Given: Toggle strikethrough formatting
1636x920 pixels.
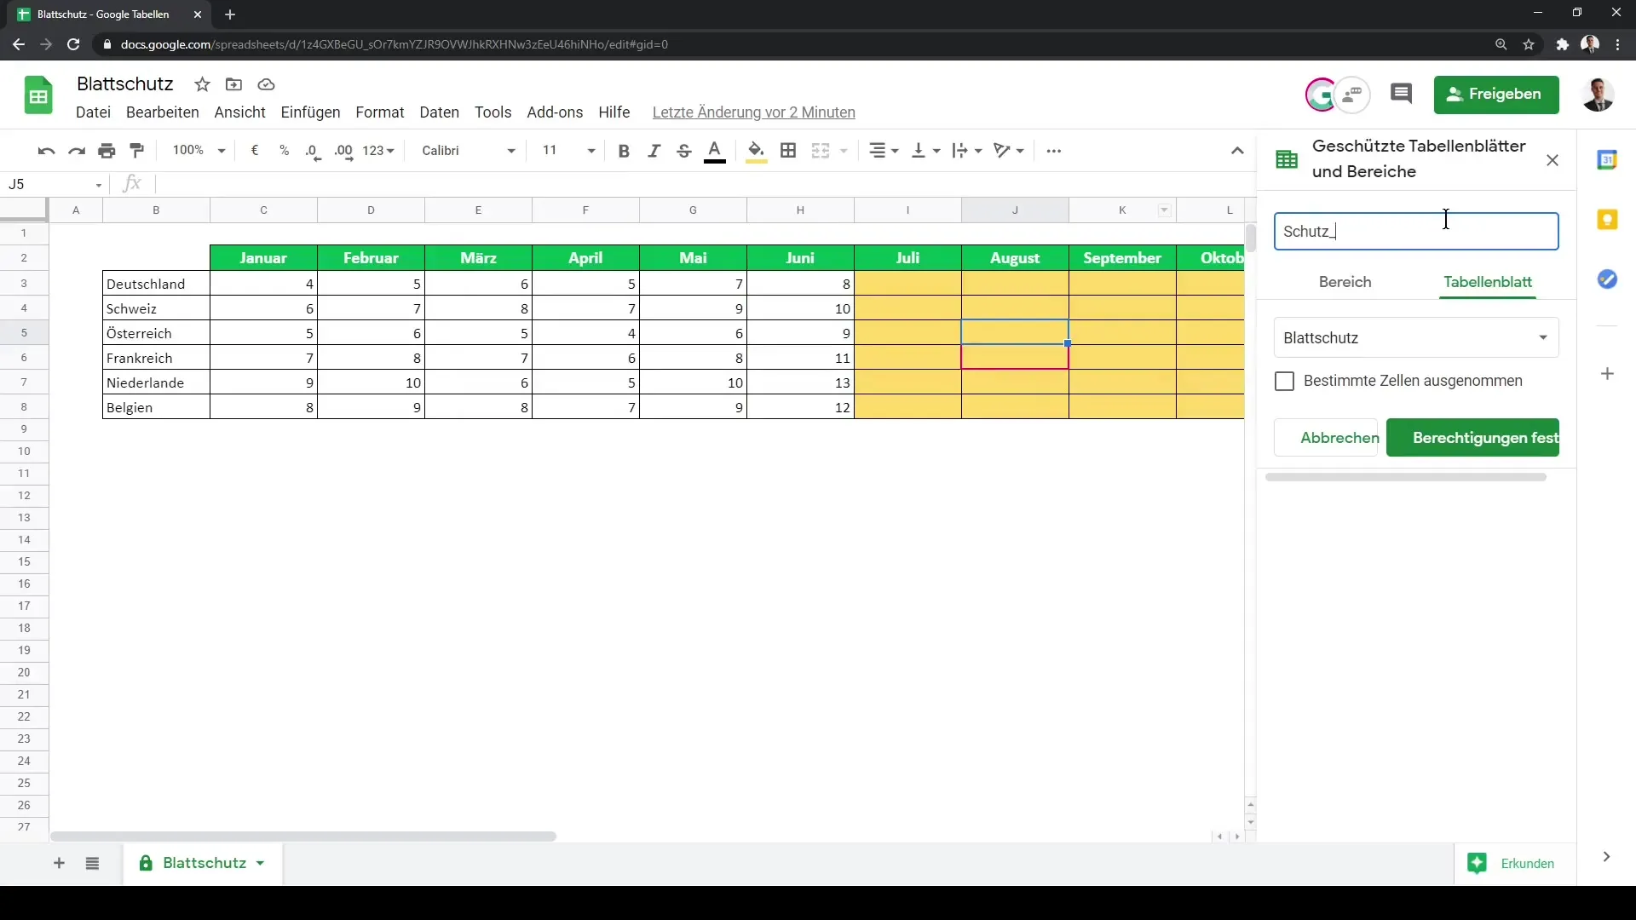Looking at the screenshot, I should (x=683, y=151).
